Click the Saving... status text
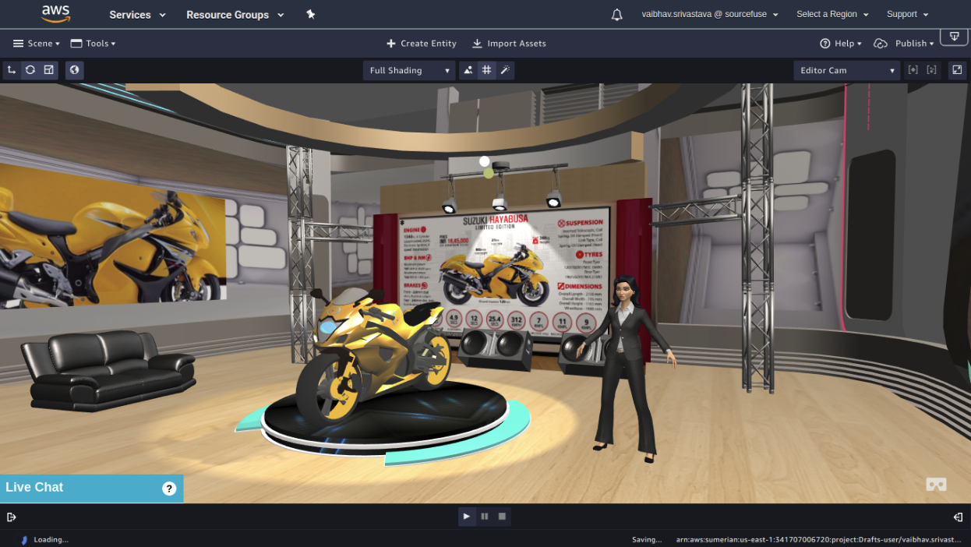This screenshot has width=971, height=547. pos(647,539)
